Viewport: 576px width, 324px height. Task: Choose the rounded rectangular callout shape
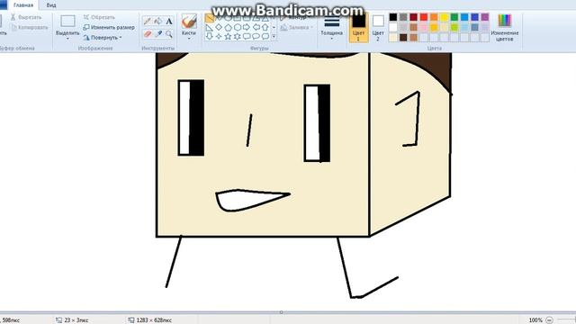pyautogui.click(x=247, y=36)
